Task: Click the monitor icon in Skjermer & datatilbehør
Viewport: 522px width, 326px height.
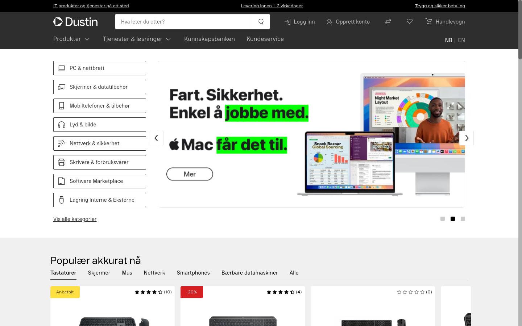Action: point(62,87)
